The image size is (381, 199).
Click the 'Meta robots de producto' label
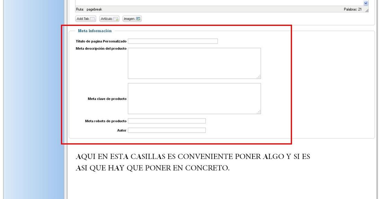(x=106, y=121)
